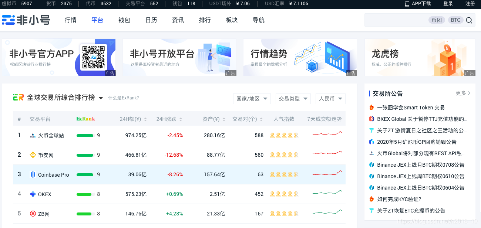
Task: Open the 排行 nav menu
Action: (205, 20)
